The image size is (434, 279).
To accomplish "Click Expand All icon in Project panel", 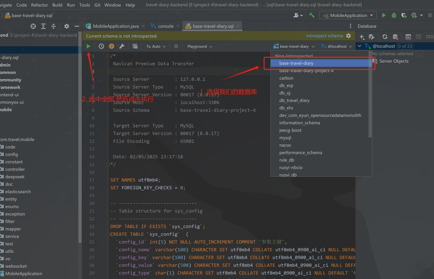I will click(43, 26).
